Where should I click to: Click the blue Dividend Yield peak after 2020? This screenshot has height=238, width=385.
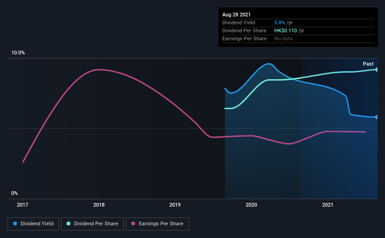(269, 64)
